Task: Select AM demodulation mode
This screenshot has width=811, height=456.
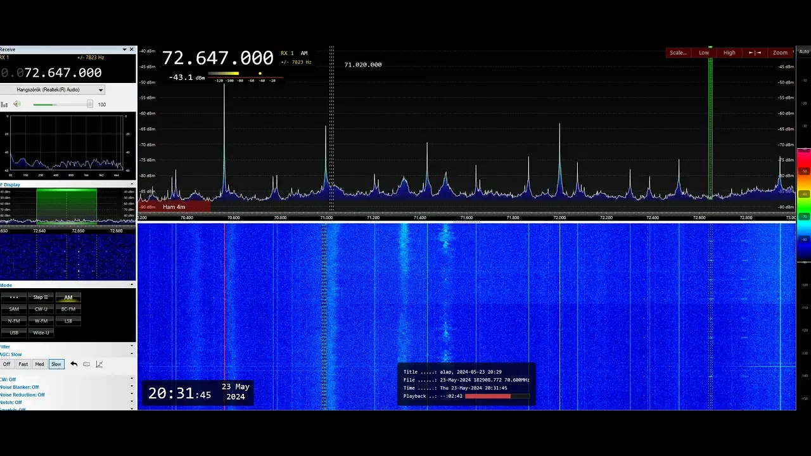Action: click(68, 297)
